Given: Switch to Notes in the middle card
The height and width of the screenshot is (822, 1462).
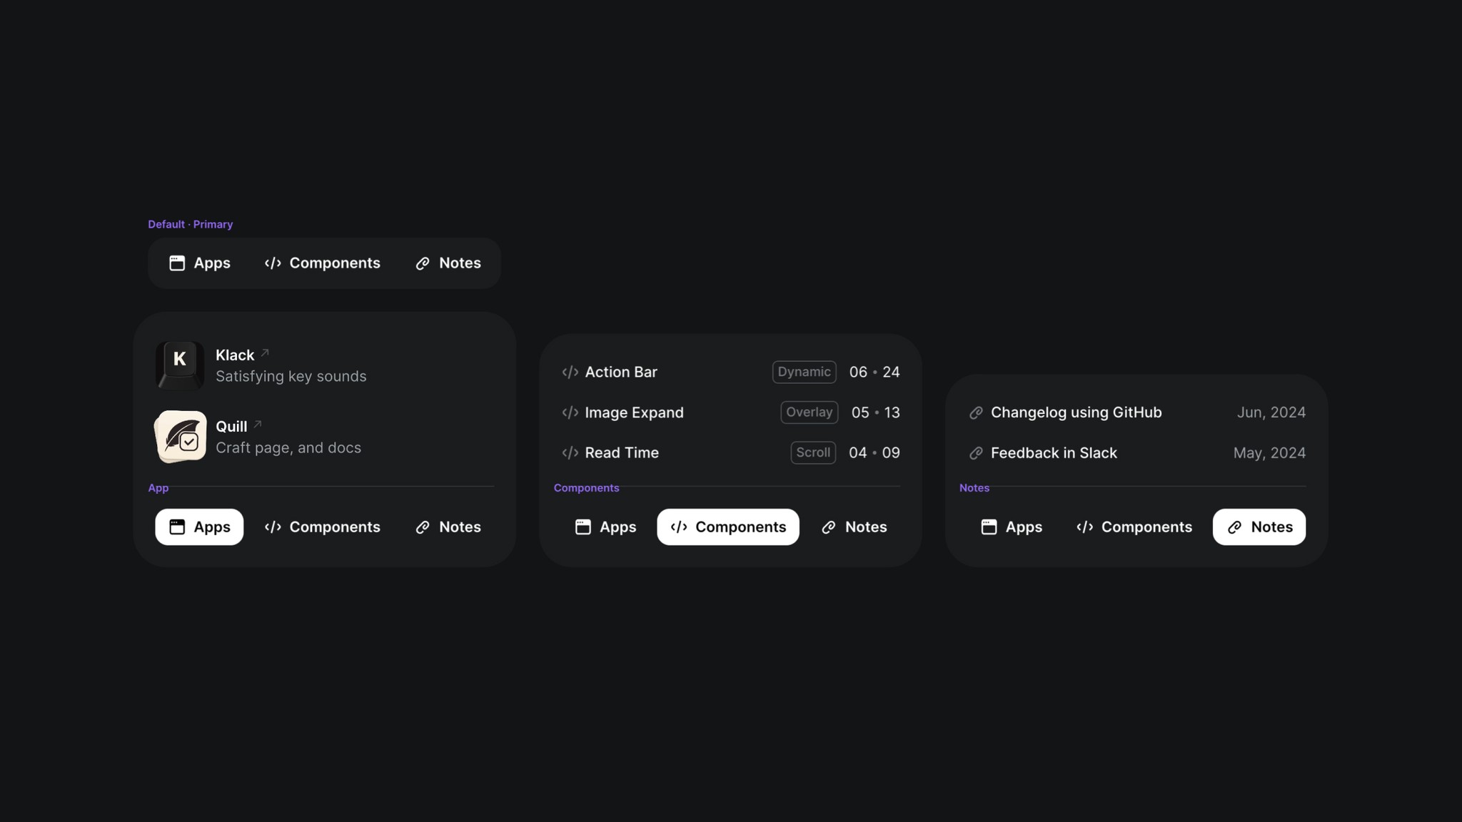Looking at the screenshot, I should [854, 527].
